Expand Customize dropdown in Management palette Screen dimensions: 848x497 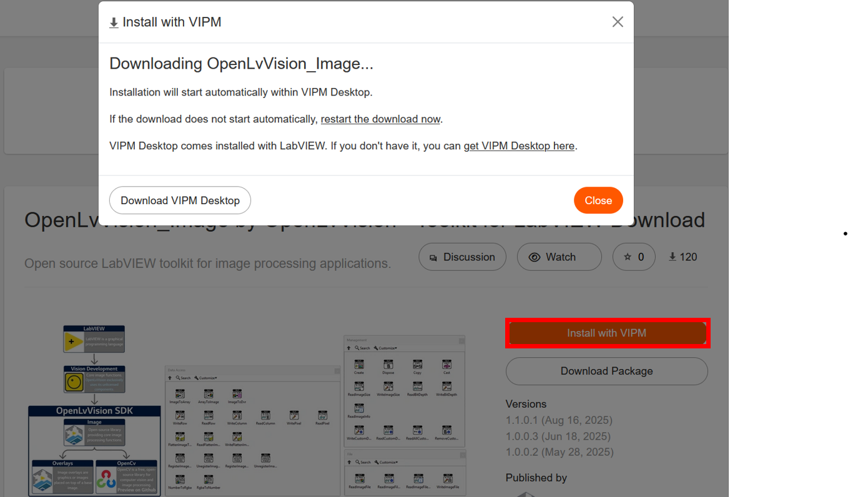coord(387,348)
